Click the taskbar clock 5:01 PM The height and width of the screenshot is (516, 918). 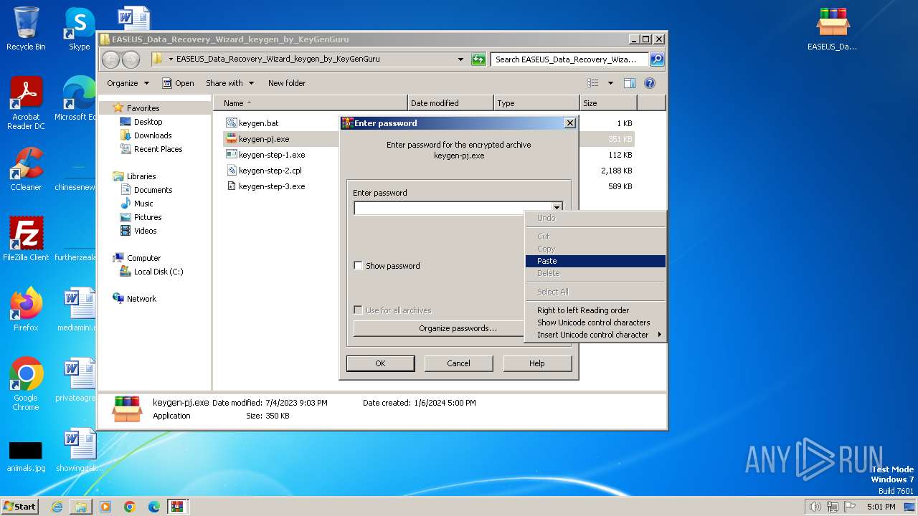[x=881, y=507]
